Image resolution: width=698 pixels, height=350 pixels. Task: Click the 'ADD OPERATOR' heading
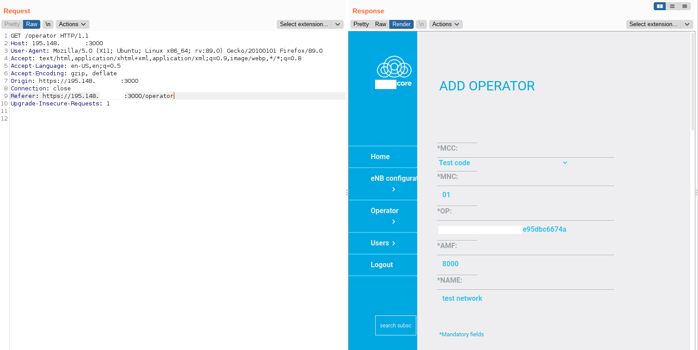(487, 86)
